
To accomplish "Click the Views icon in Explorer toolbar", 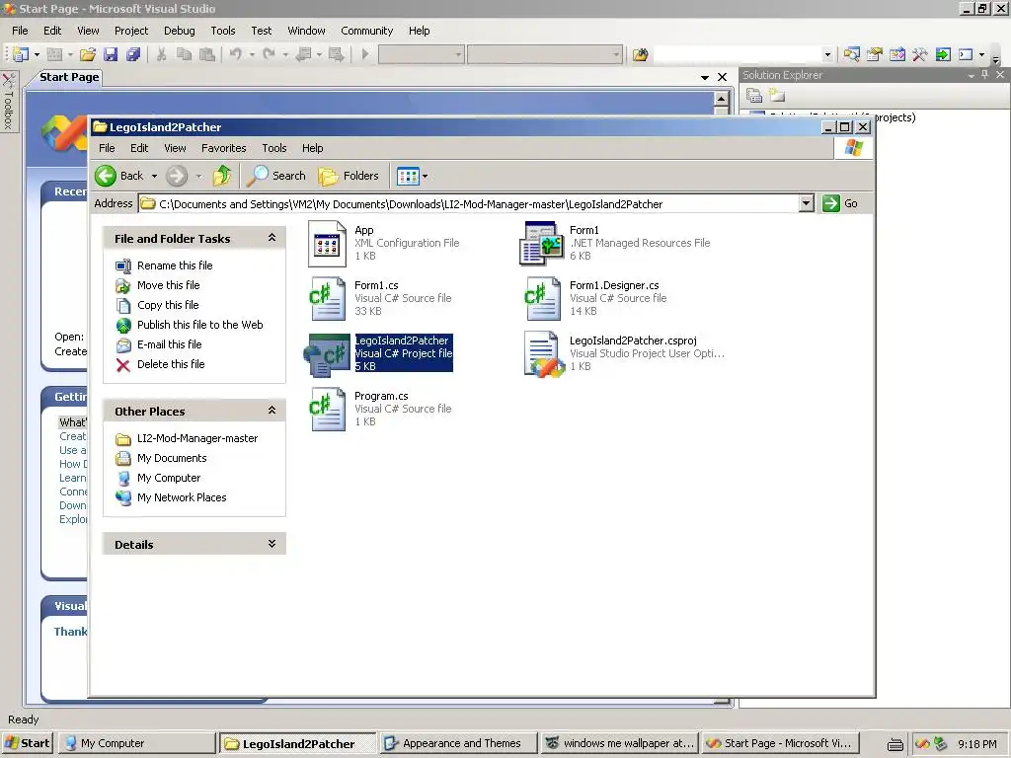I will click(x=408, y=176).
